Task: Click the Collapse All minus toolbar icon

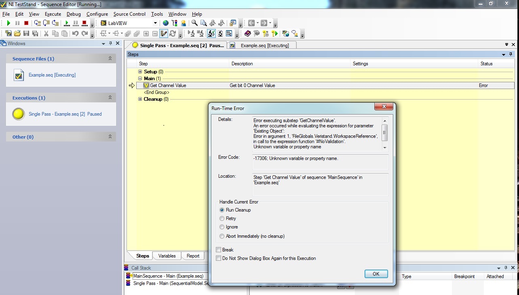Action: point(155,34)
